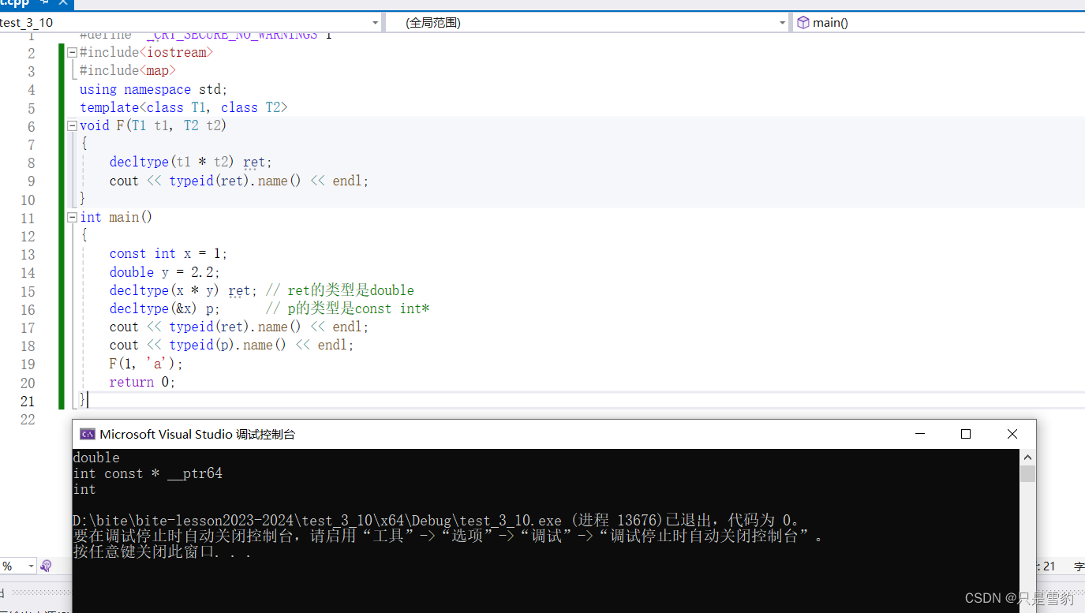Click the console scrollbar up arrow

(x=1027, y=457)
